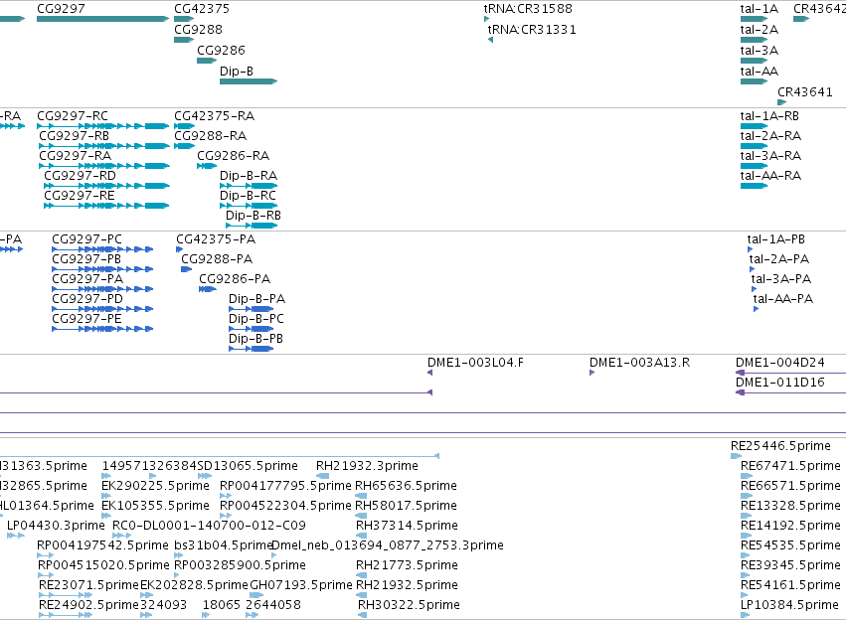
Task: Select transcript CG9297-RE
Action: 106,206
